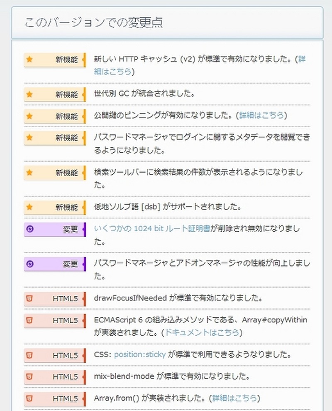Open the ドキュメントはこちら link
This screenshot has width=332, height=411.
(202, 332)
